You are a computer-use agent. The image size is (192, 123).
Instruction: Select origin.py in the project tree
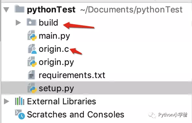tap(56, 62)
